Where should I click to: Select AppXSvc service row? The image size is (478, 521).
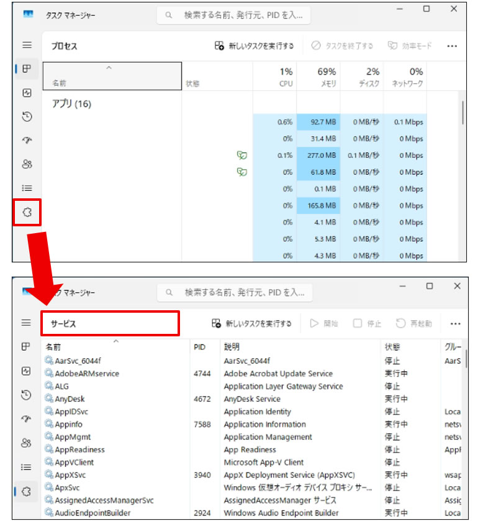(x=252, y=475)
